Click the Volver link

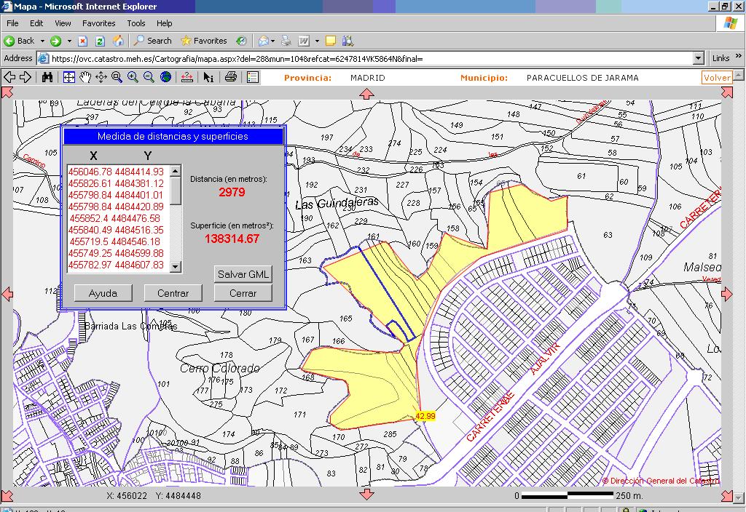click(x=717, y=78)
